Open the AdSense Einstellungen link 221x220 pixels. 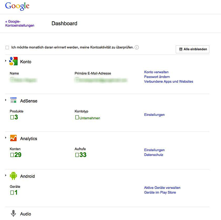coord(154,115)
